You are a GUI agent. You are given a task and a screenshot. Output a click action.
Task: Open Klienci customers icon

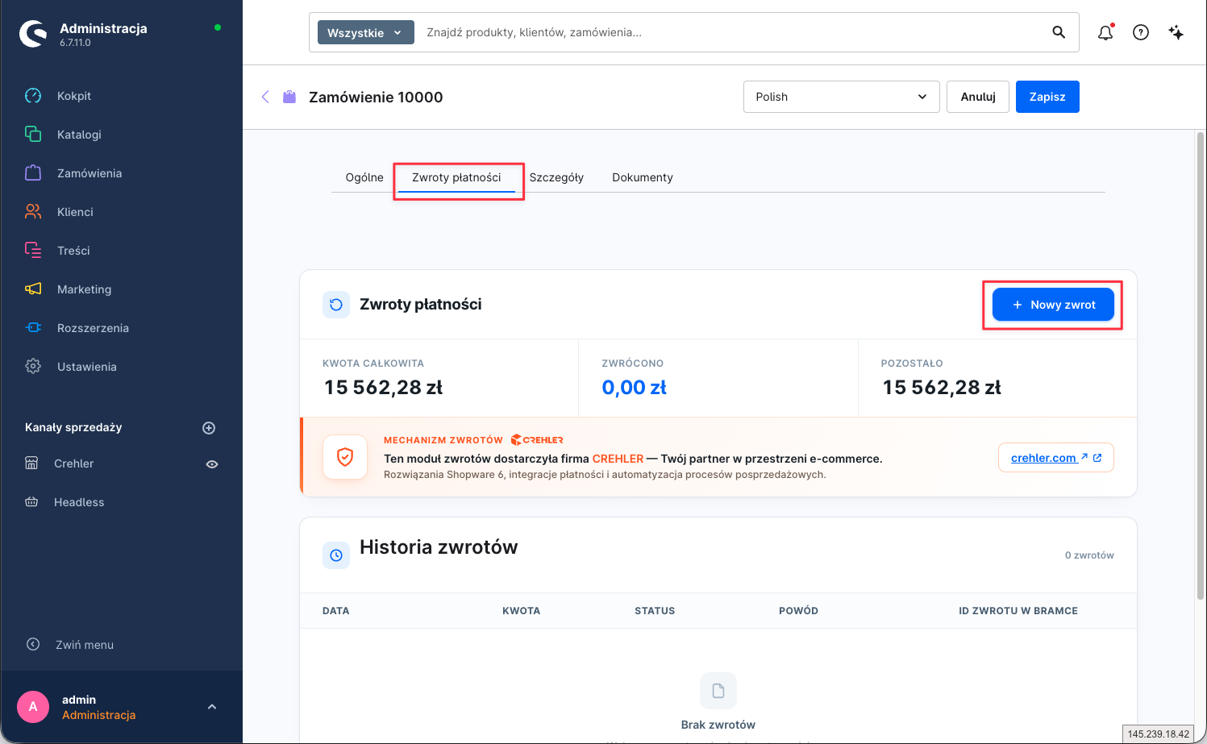pyautogui.click(x=33, y=212)
